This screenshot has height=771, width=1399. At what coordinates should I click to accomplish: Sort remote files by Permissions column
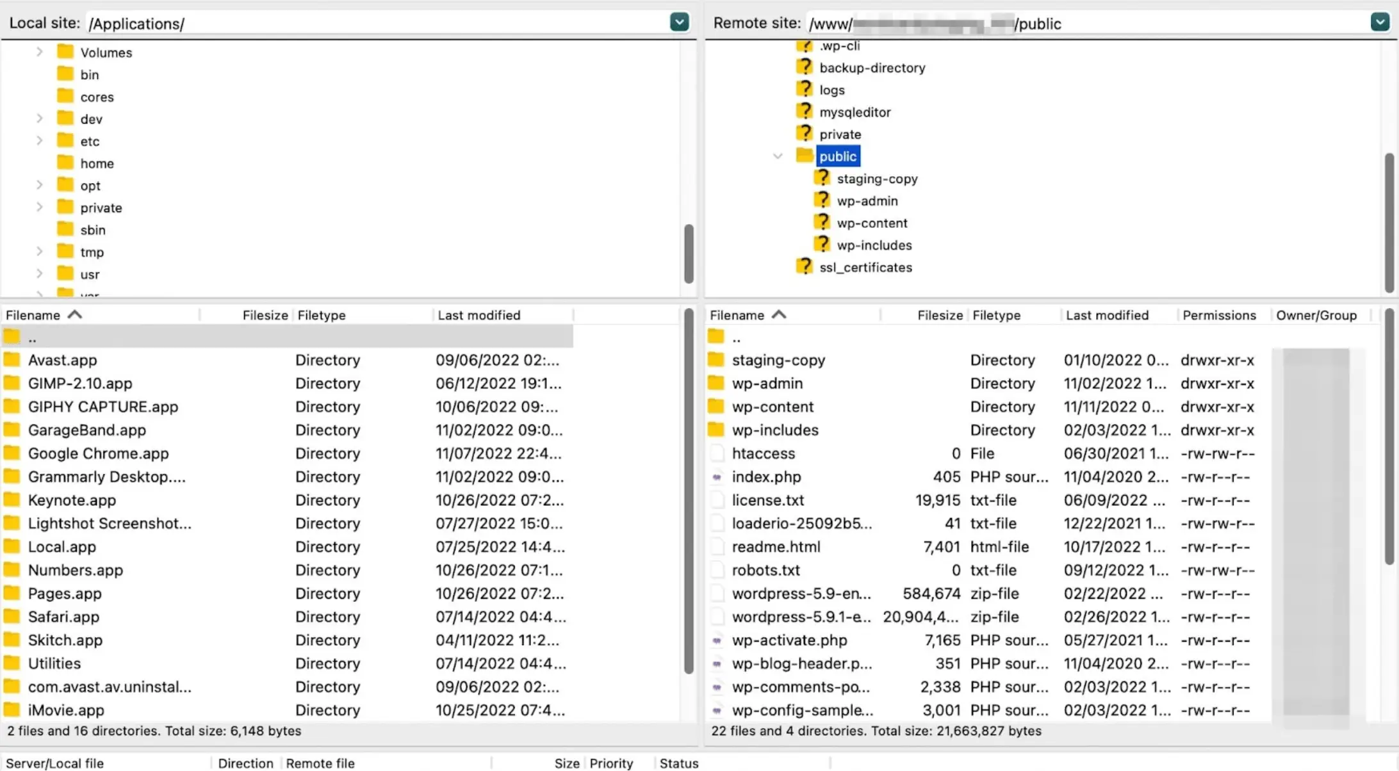pos(1219,315)
